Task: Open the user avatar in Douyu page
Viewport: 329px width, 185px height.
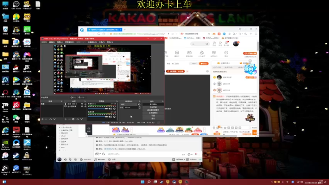Action: point(236,44)
